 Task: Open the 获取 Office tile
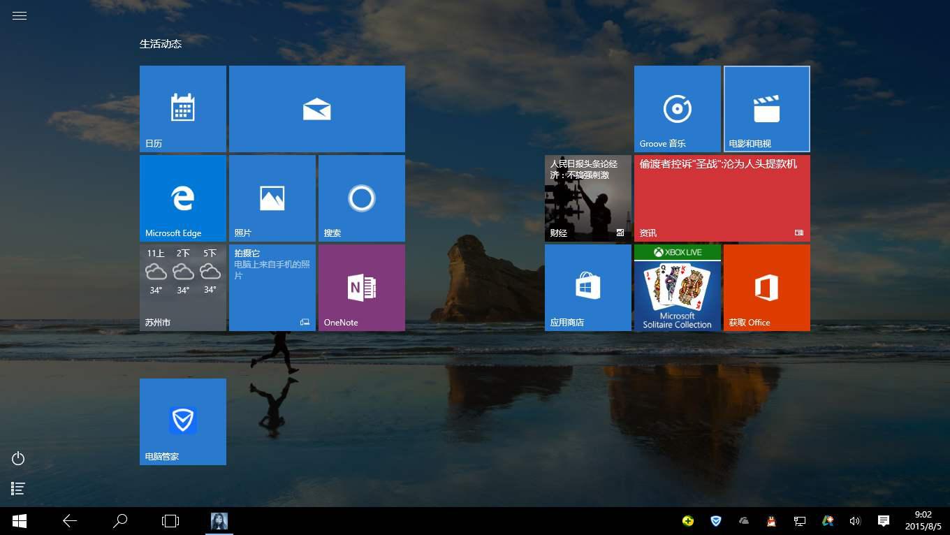[x=766, y=287]
